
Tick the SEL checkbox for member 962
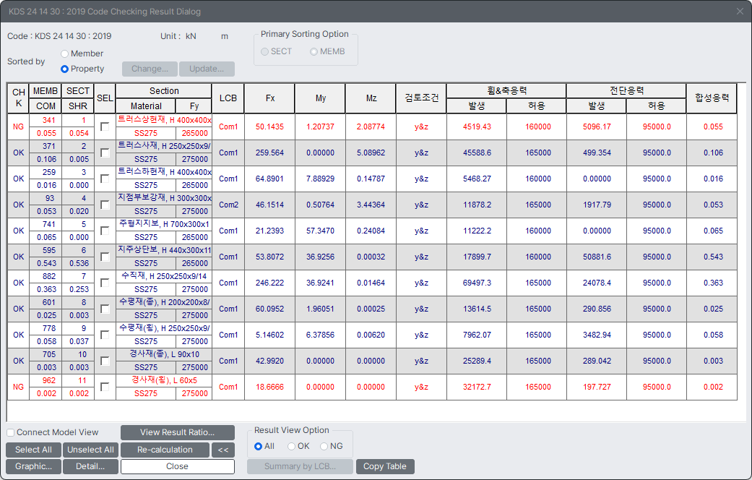[x=105, y=387]
